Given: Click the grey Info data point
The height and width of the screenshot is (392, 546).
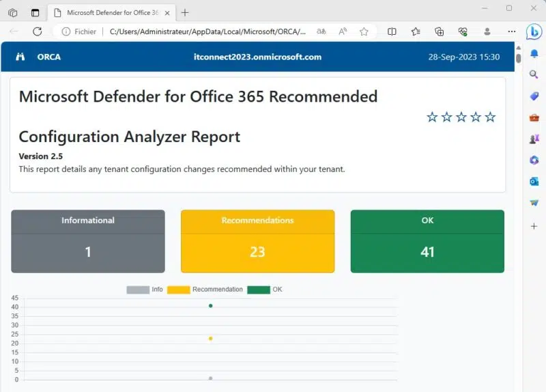Looking at the screenshot, I should point(210,378).
